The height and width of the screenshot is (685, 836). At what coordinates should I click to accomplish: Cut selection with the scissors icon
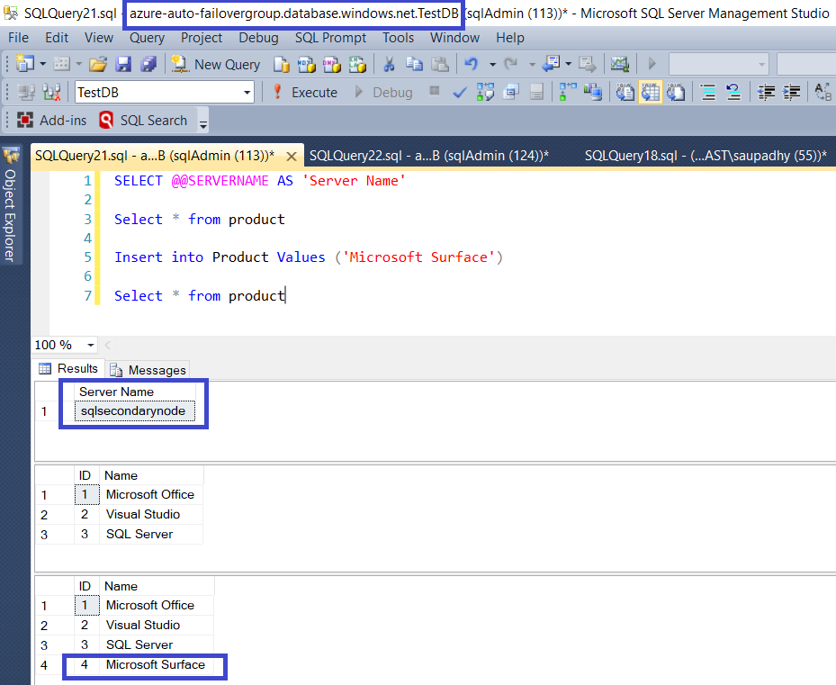[x=389, y=64]
